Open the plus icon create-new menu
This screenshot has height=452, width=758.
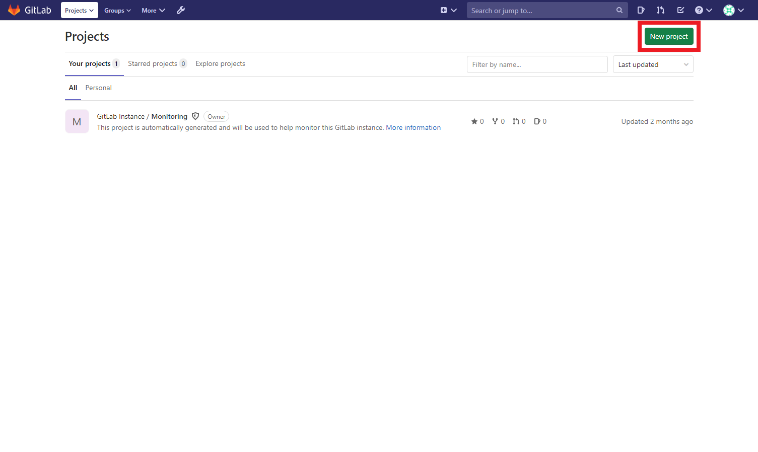448,10
